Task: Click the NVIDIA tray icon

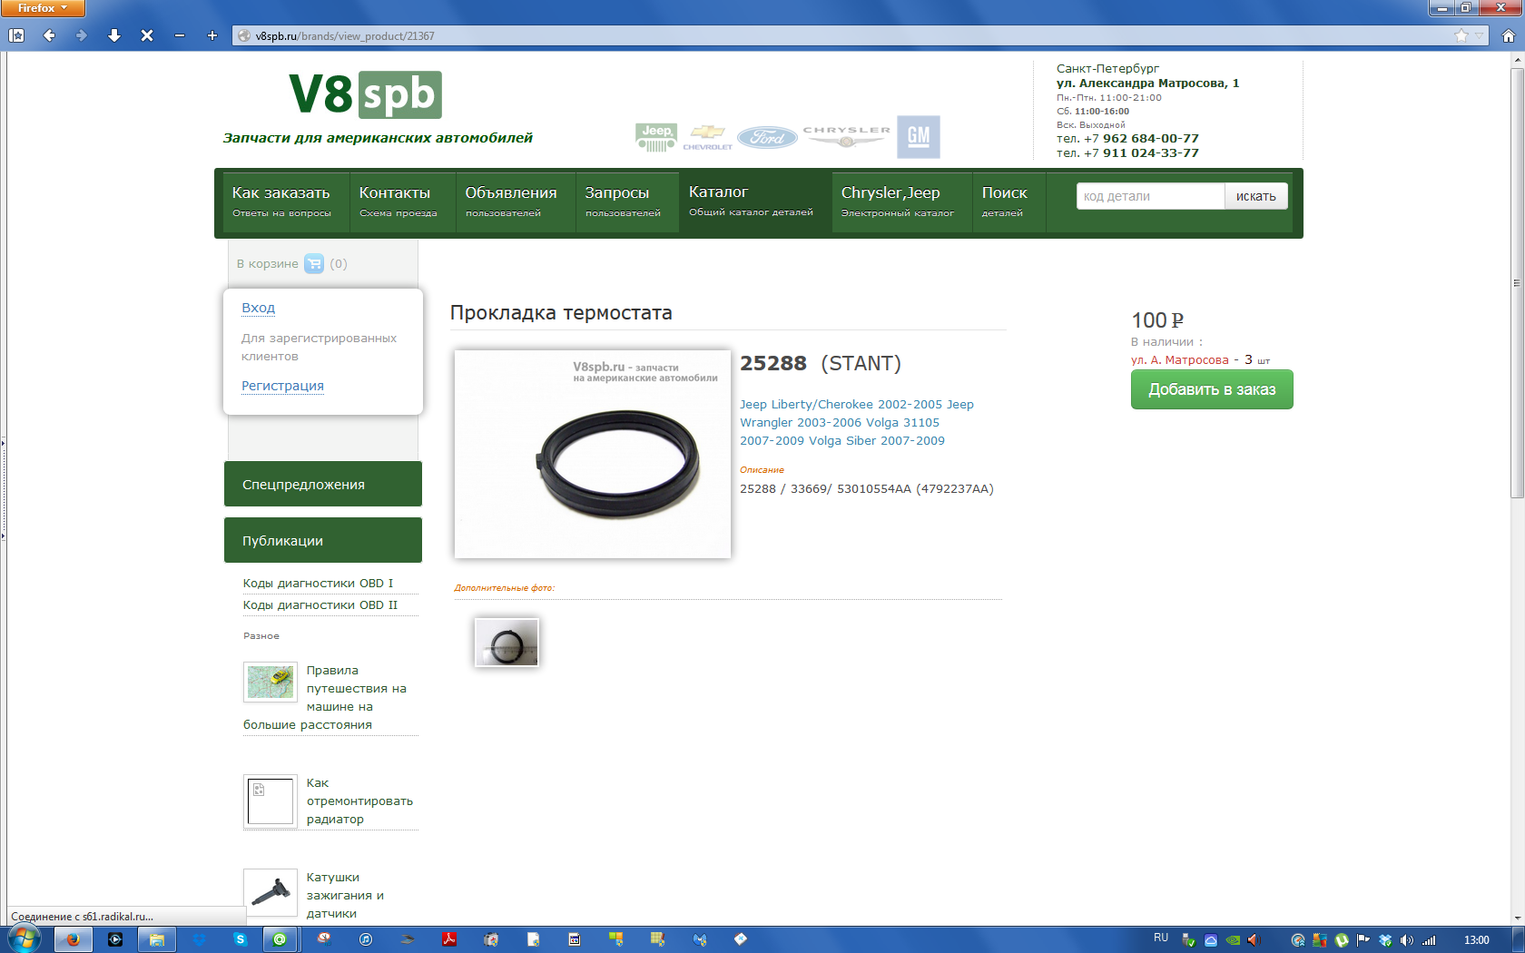Action: (x=1233, y=940)
